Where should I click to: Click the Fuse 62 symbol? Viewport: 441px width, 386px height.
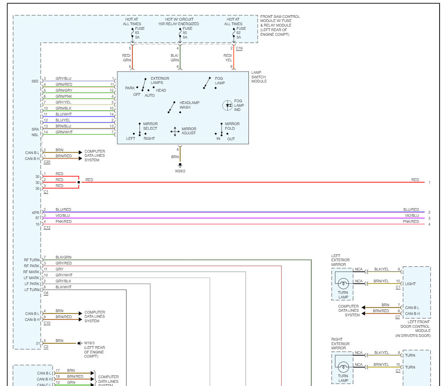click(x=234, y=33)
